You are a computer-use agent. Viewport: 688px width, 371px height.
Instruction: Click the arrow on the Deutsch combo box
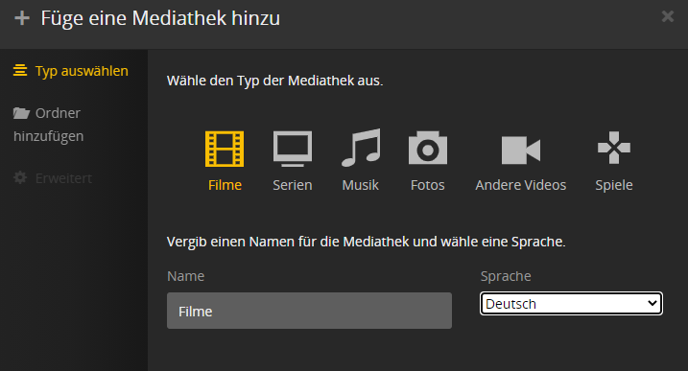coord(652,303)
